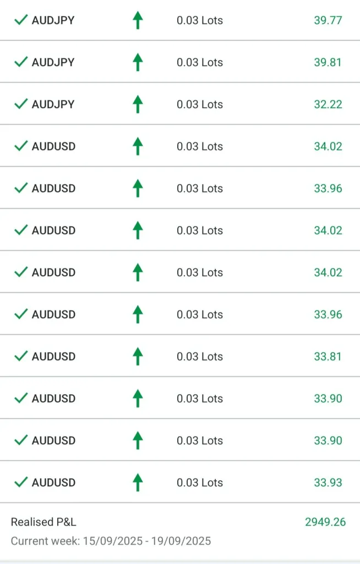Click the green up arrow in the 39.81 row
This screenshot has height=564, width=360.
pos(138,62)
